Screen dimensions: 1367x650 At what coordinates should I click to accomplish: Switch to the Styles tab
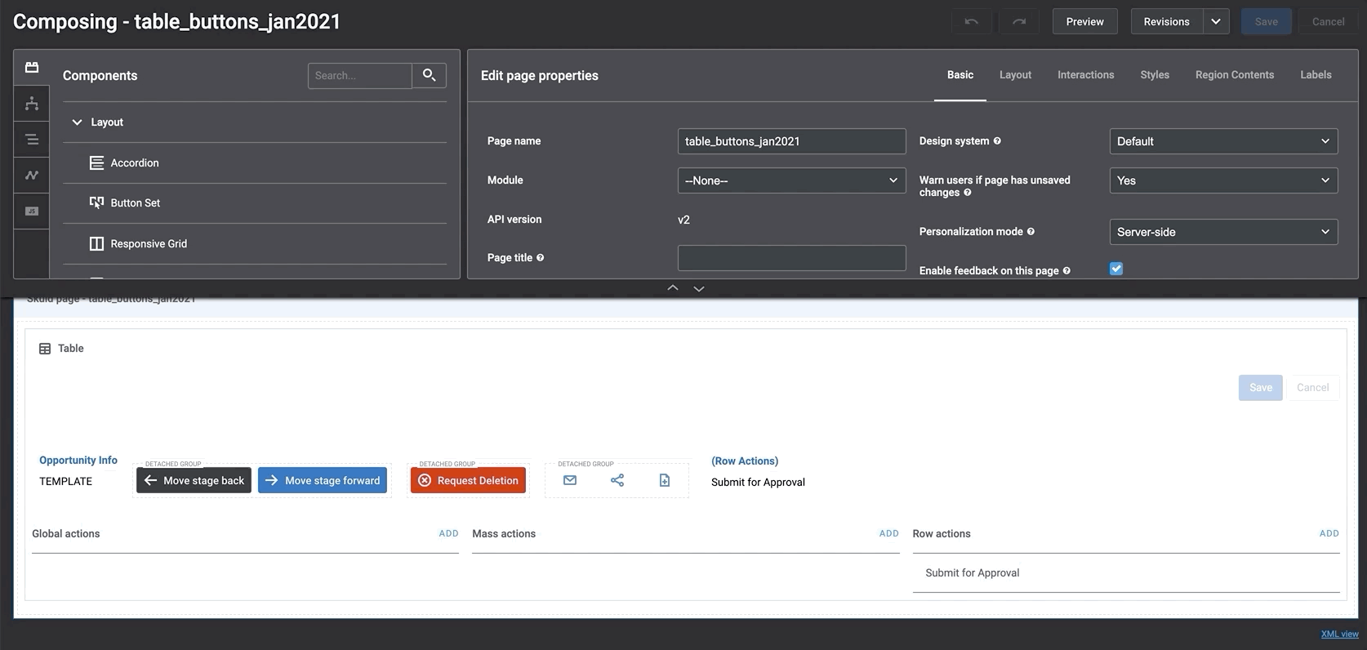click(x=1155, y=74)
